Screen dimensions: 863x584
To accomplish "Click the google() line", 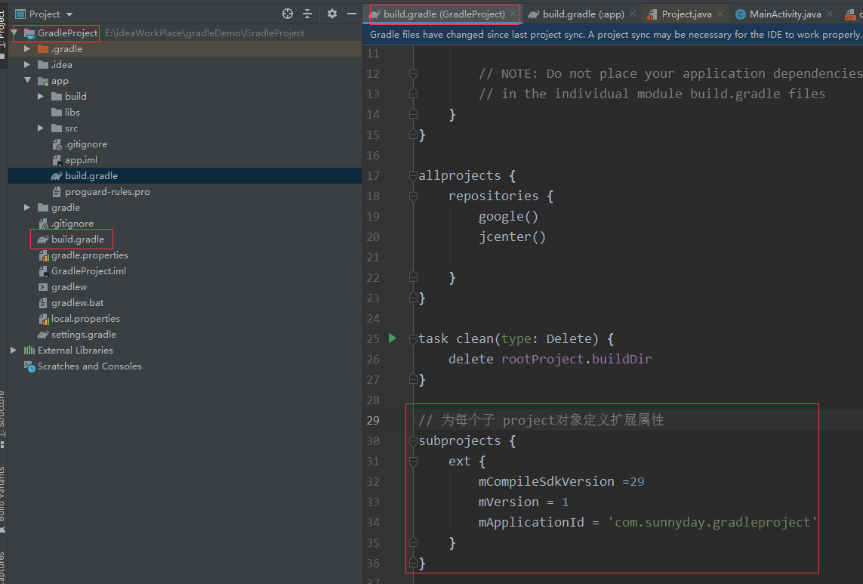I will (508, 217).
